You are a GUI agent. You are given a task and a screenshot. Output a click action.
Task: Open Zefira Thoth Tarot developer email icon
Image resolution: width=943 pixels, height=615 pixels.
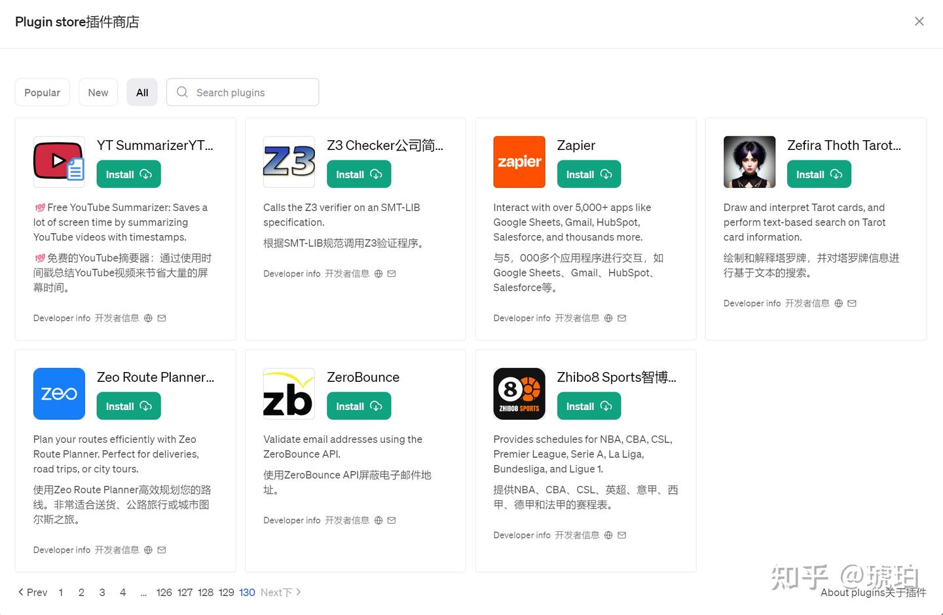click(852, 303)
